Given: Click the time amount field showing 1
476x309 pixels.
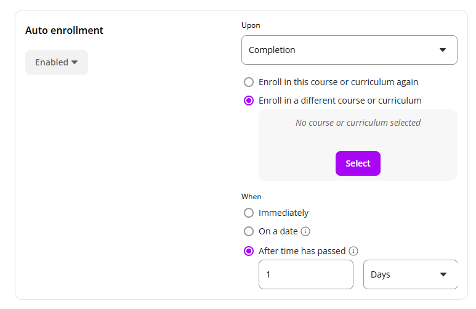Looking at the screenshot, I should pyautogui.click(x=305, y=274).
